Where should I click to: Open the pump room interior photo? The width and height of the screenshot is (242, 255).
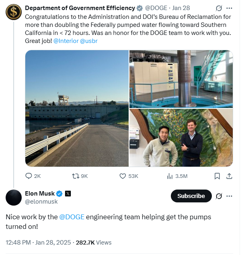[x=181, y=79]
